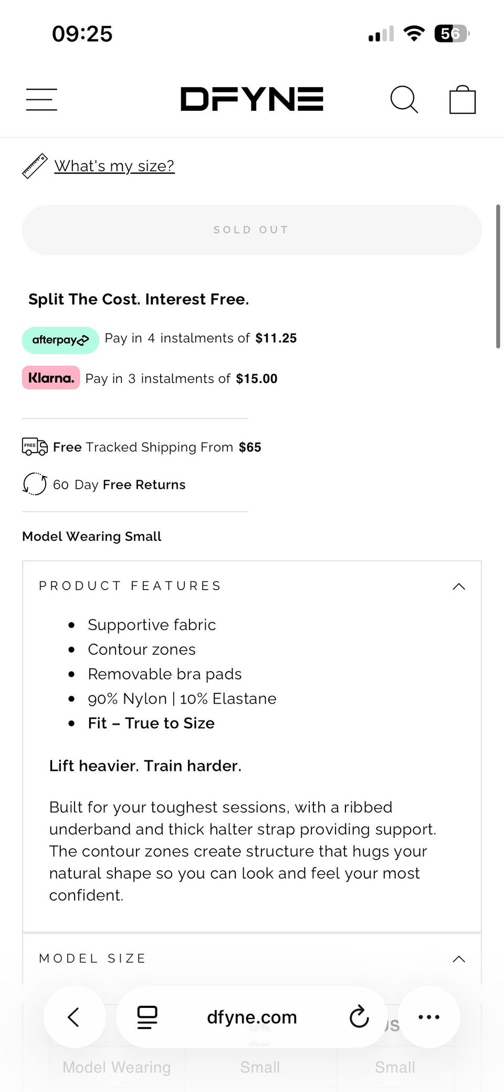Click the Product Features header text

130,586
